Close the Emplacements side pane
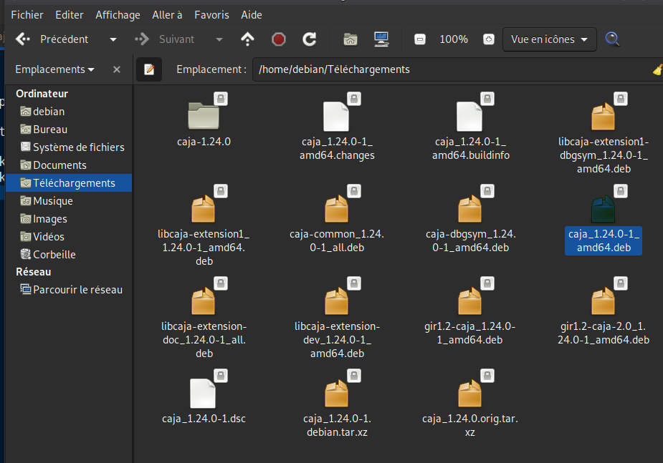Image resolution: width=663 pixels, height=463 pixels. tap(117, 69)
